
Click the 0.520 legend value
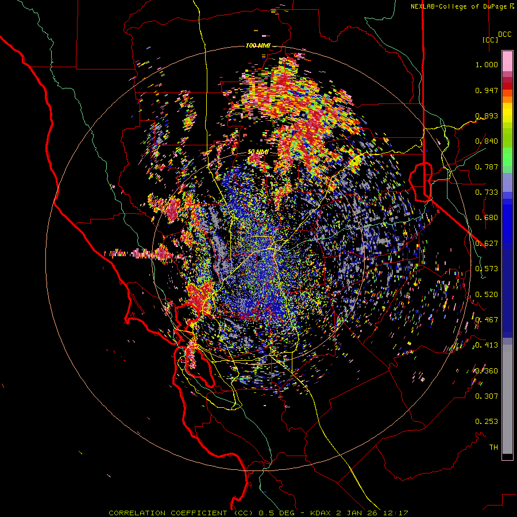pyautogui.click(x=487, y=295)
